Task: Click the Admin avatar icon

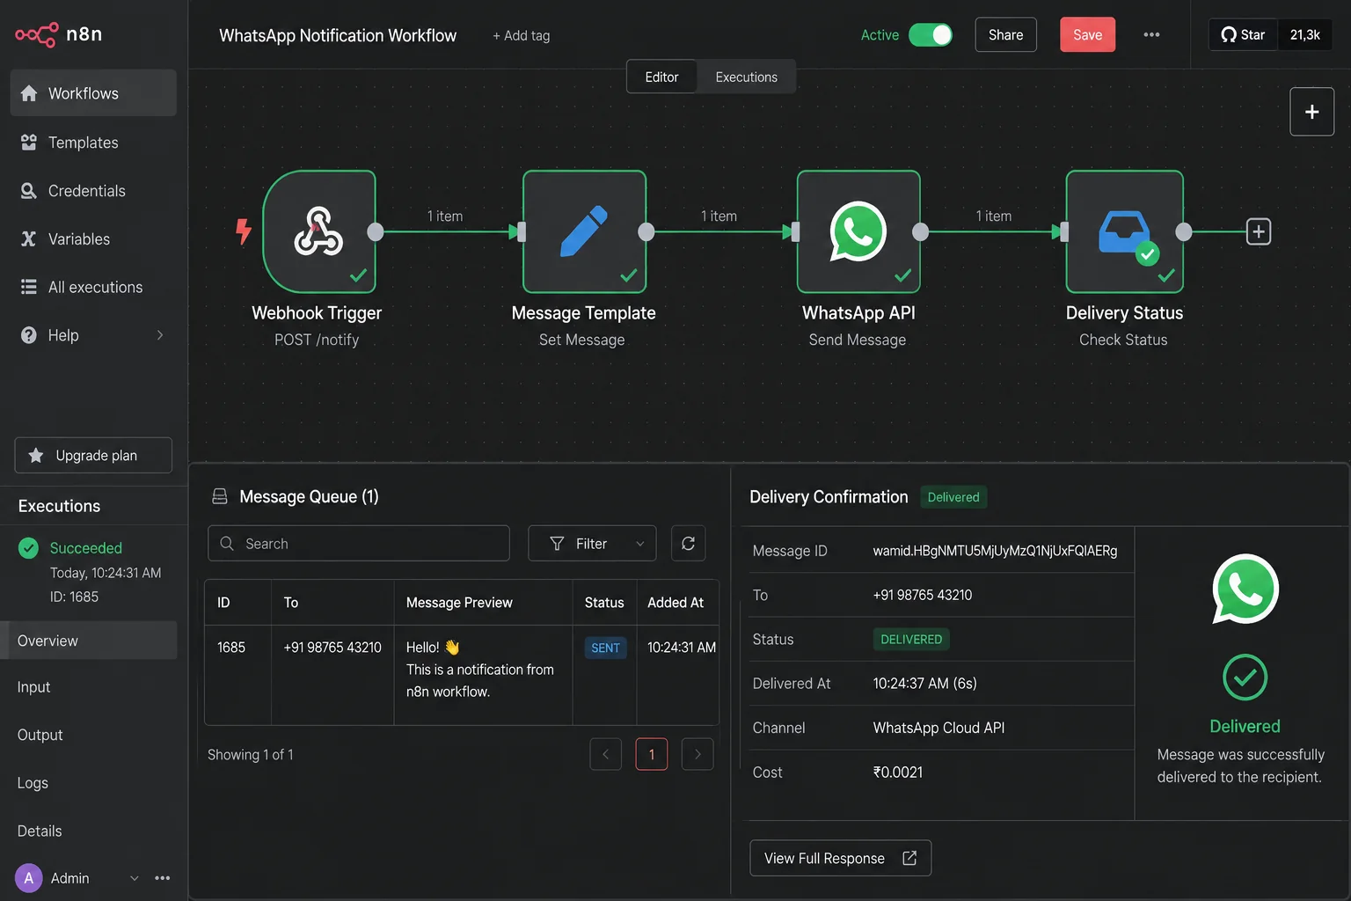Action: point(29,878)
